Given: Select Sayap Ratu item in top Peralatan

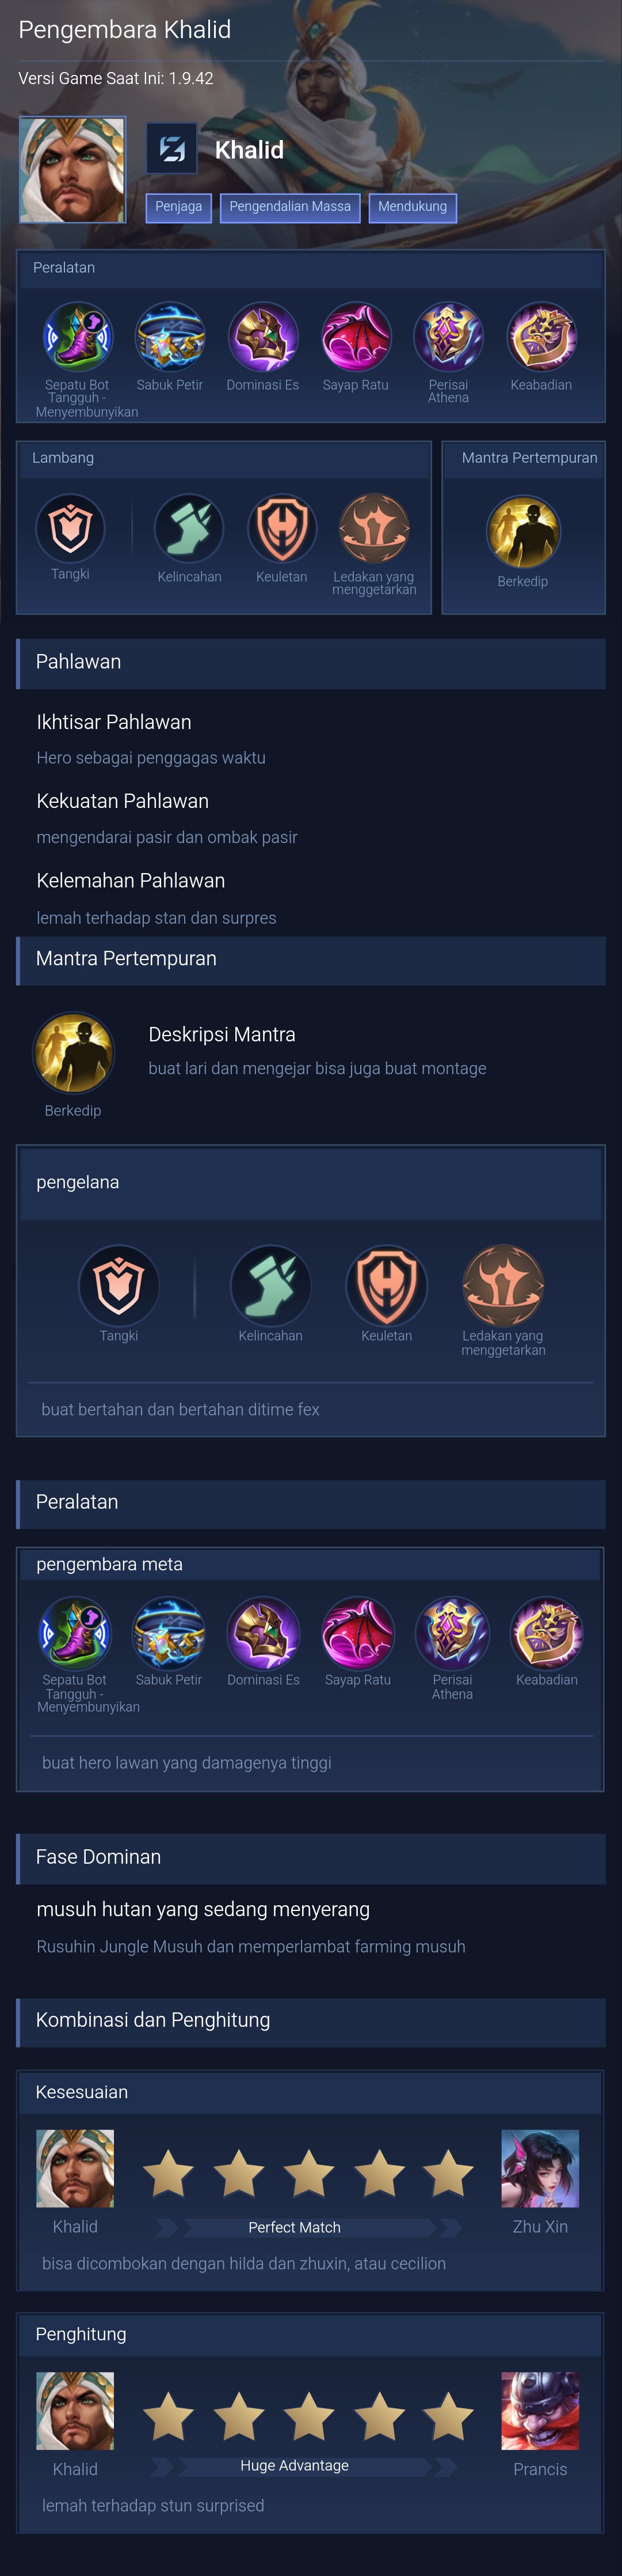Looking at the screenshot, I should pos(356,337).
